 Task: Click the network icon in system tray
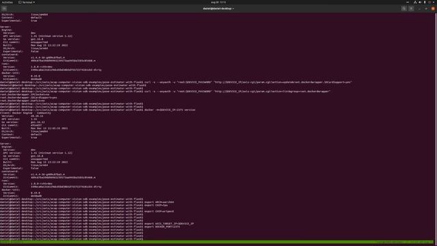pos(415,2)
